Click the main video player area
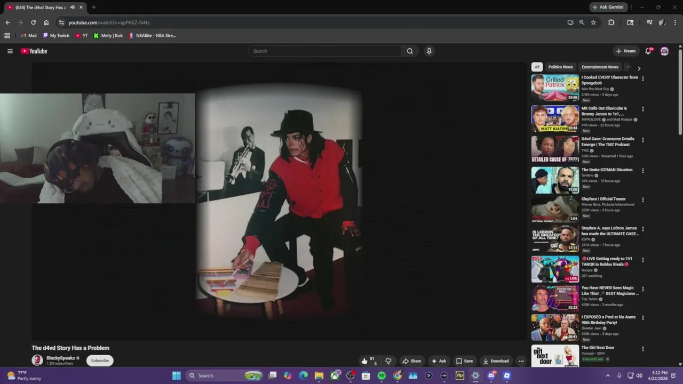The width and height of the screenshot is (683, 384). click(x=279, y=201)
